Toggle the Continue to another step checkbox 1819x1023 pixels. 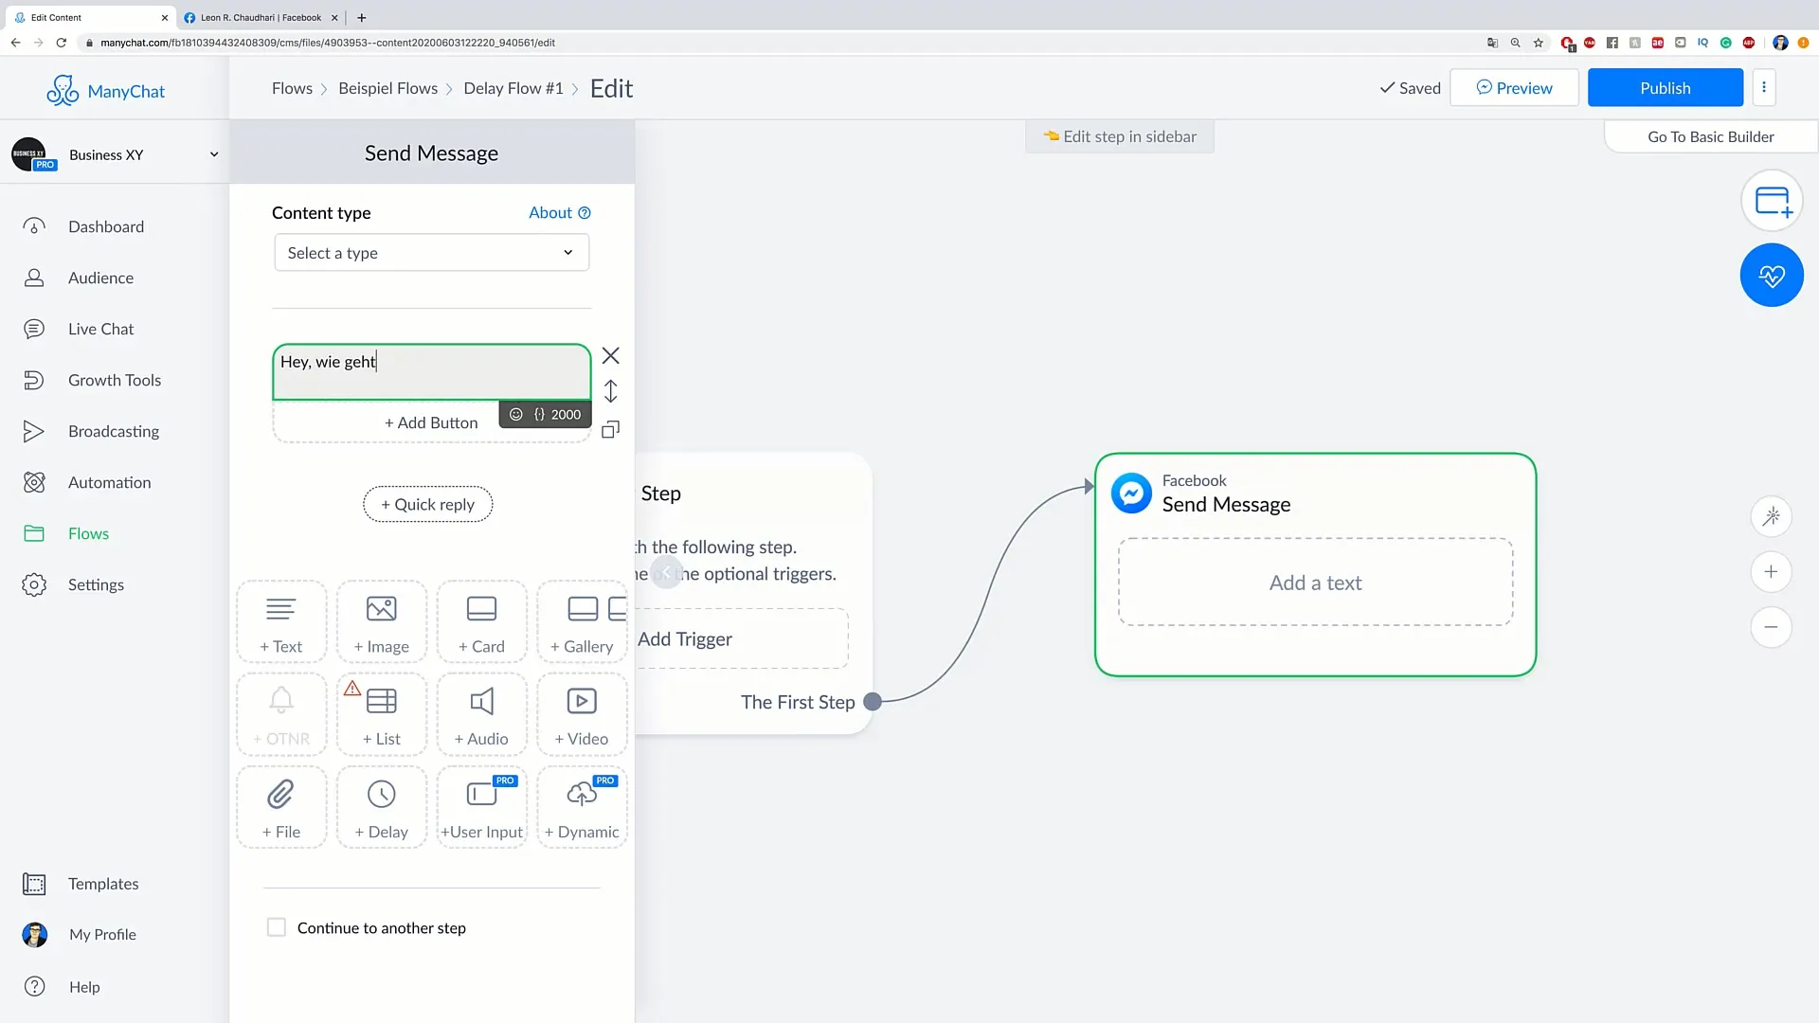[276, 926]
